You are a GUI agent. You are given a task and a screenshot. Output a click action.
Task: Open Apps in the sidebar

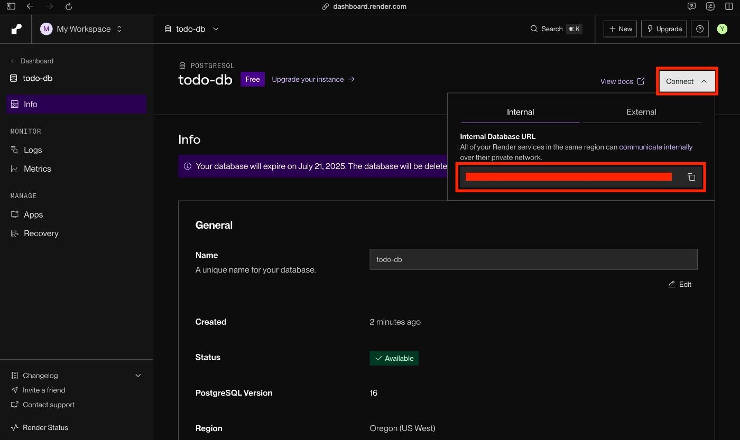(33, 214)
